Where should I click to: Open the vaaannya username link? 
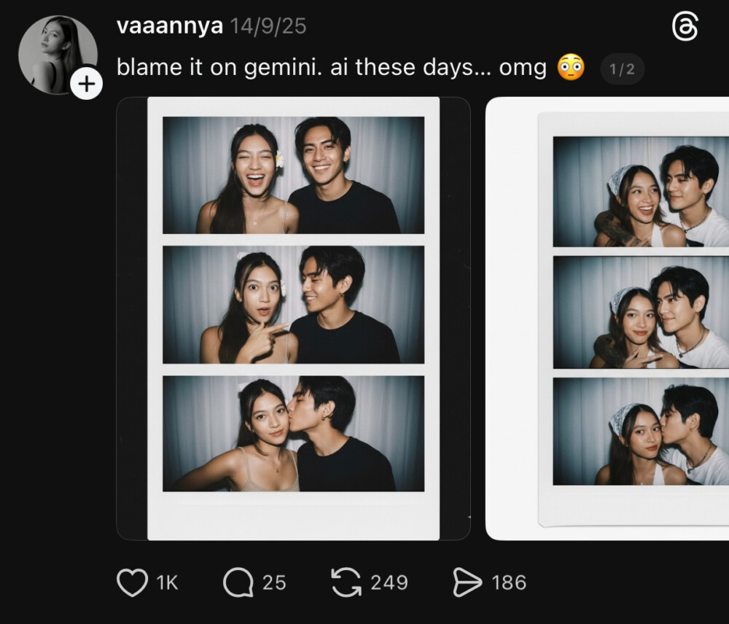tap(169, 26)
